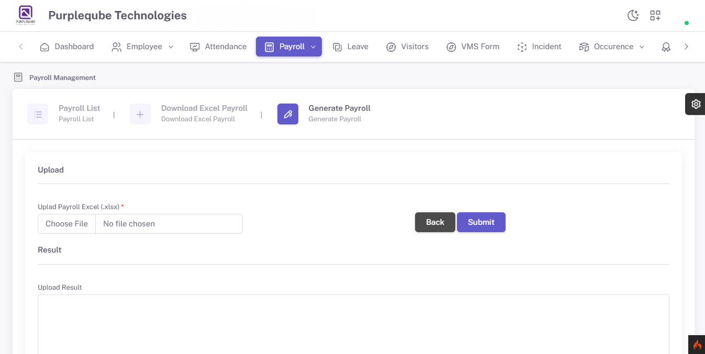Viewport: 705px width, 354px height.
Task: Click the flame debug icon
Action: click(697, 345)
